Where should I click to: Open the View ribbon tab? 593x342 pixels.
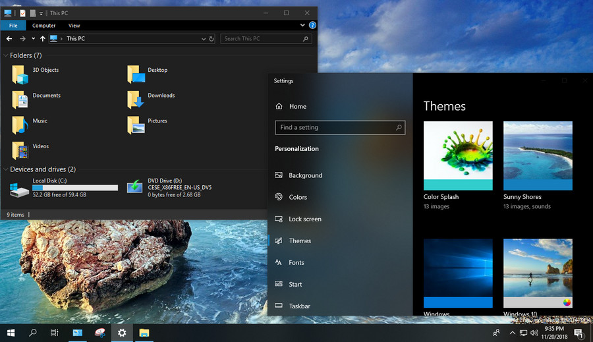click(x=74, y=26)
